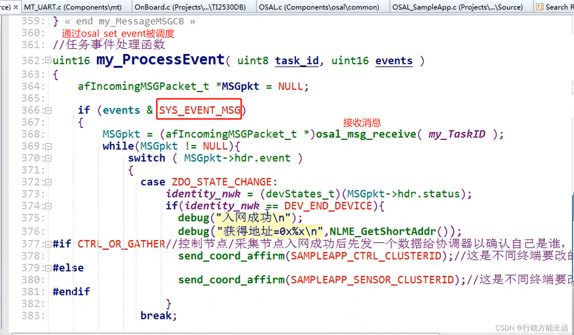574x335 pixels.
Task: Click afIncomingMSGPacket_t type on line 364
Action: [x=143, y=87]
